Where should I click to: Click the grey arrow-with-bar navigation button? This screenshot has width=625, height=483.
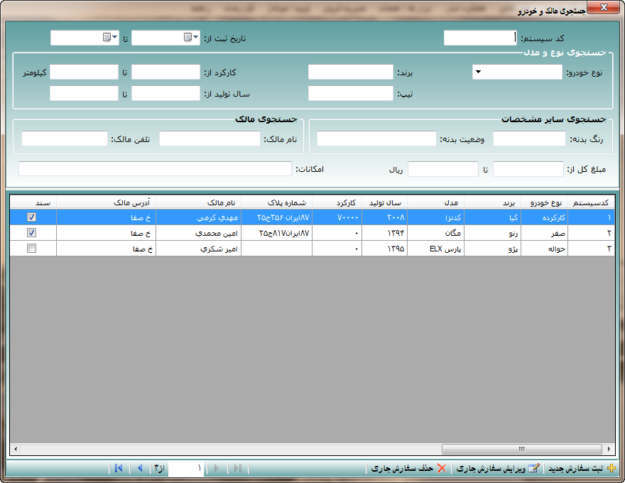tap(238, 468)
